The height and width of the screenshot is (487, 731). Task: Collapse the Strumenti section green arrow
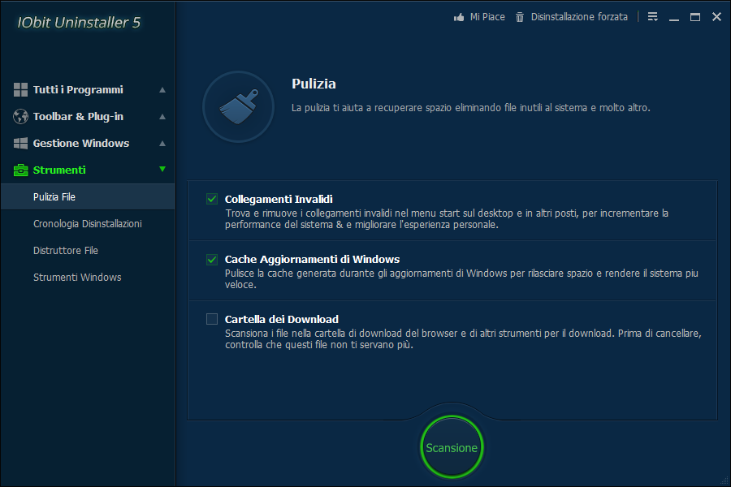(162, 170)
